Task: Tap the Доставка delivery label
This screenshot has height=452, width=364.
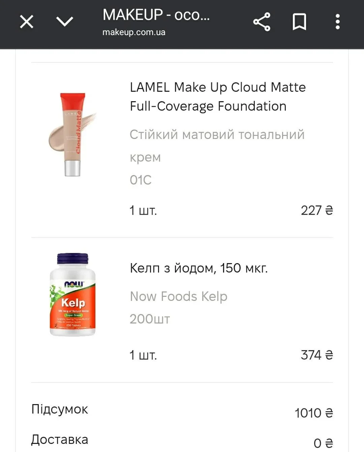Action: 60,440
